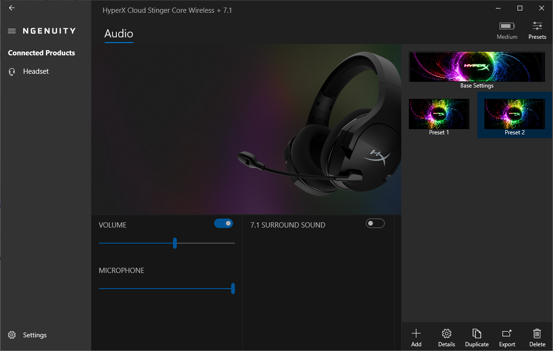
Task: Click the HyperX Cloud Stinger Core Wireless title
Action: pyautogui.click(x=167, y=10)
